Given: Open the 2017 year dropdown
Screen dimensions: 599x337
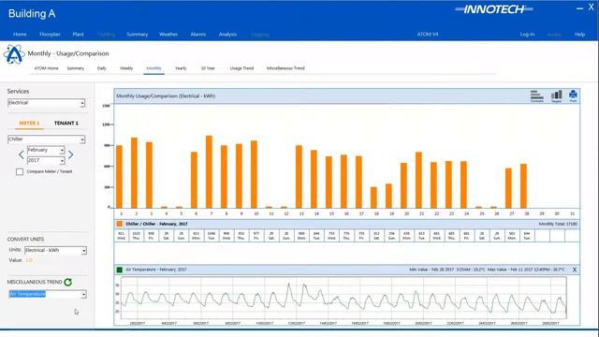Looking at the screenshot, I should click(x=46, y=160).
